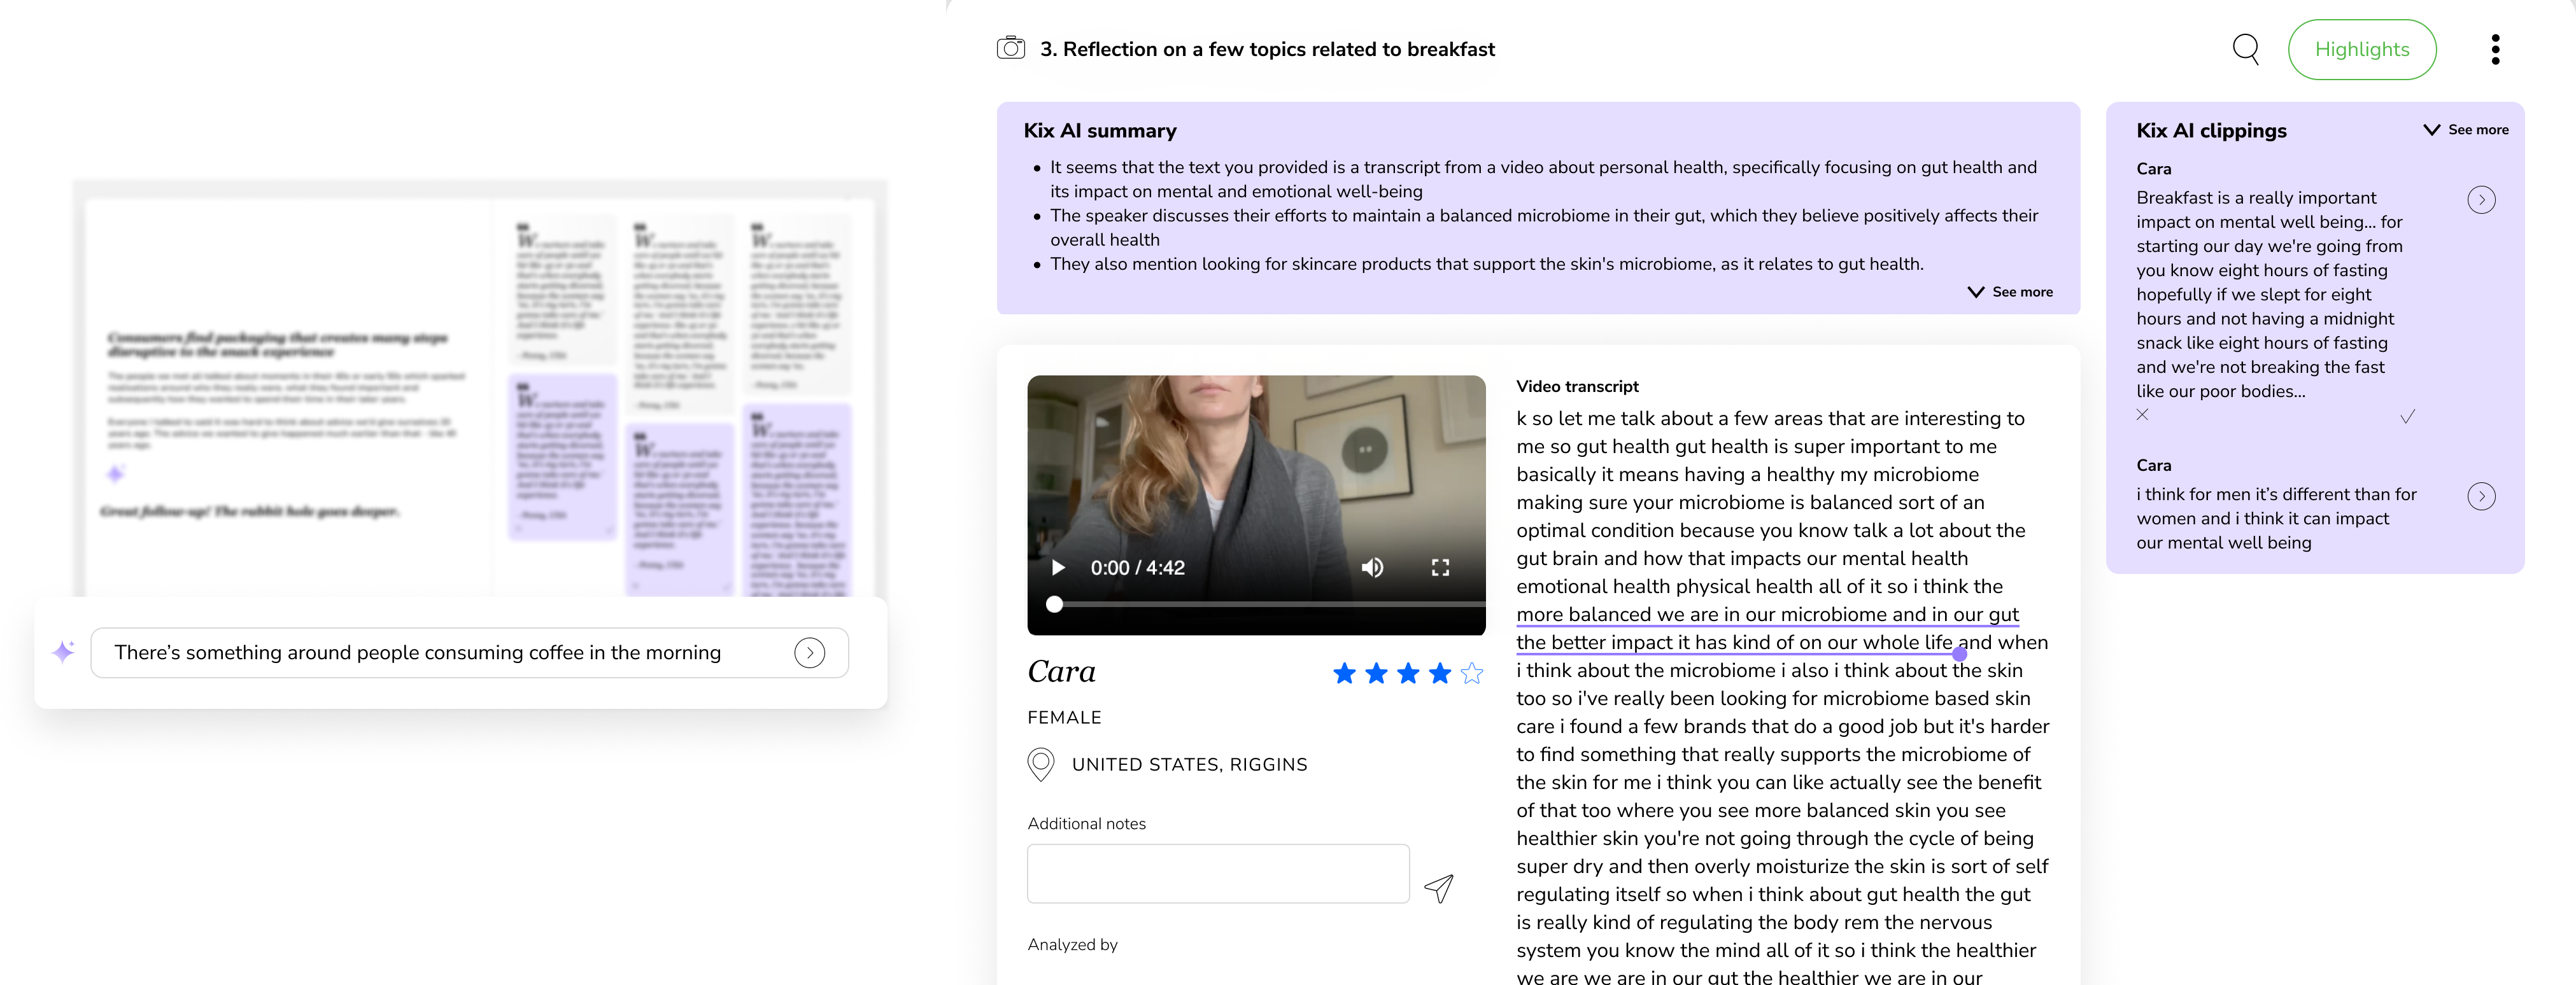Click the video progress scrubber

coord(1054,604)
